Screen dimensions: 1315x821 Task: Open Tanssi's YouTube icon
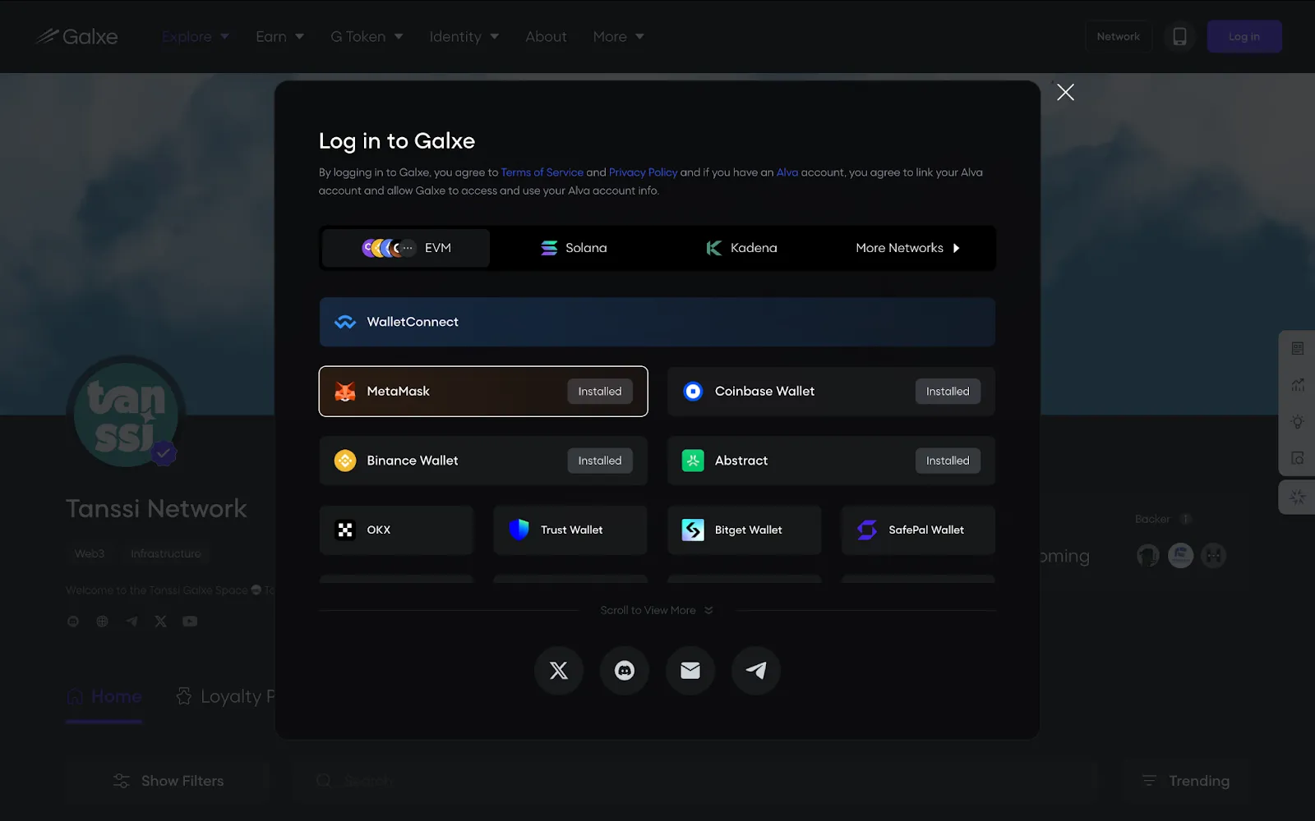click(190, 621)
